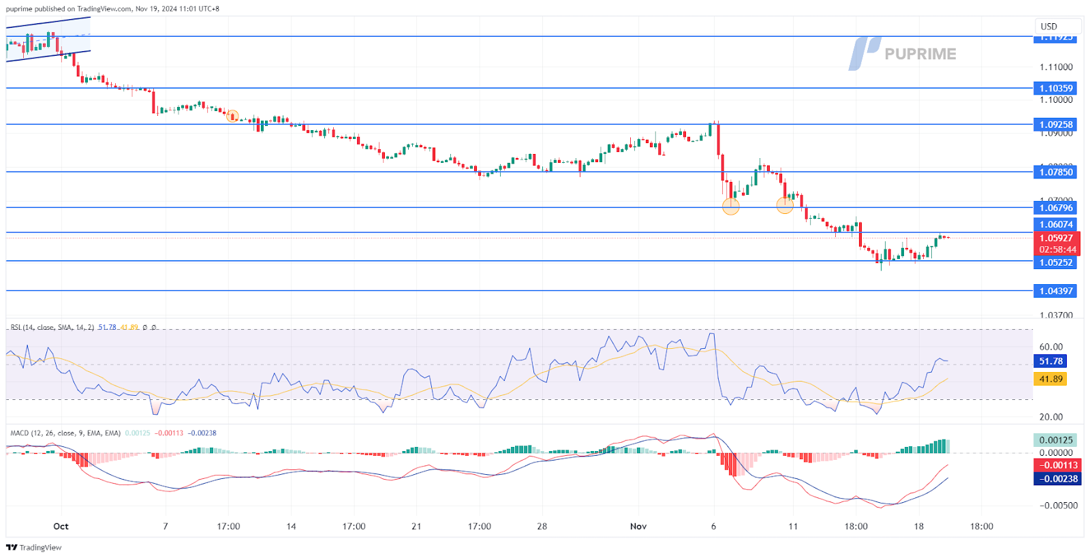Viewport: 1090px width, 558px height.
Task: Click the 02:58:44 bar countdown timer
Action: tap(1057, 249)
